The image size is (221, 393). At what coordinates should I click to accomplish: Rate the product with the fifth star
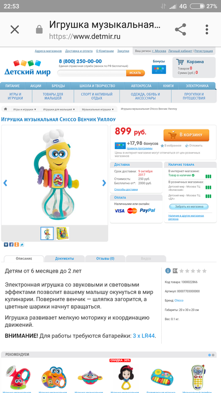pyautogui.click(x=205, y=271)
